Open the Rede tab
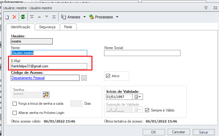The width and height of the screenshot is (219, 136). [68, 27]
